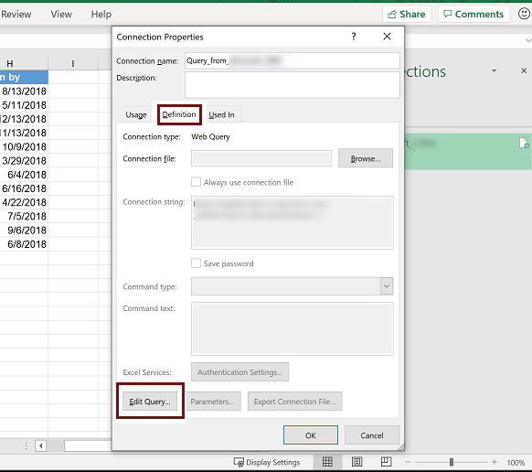
Task: Click the connection file icon in pane
Action: point(524,143)
